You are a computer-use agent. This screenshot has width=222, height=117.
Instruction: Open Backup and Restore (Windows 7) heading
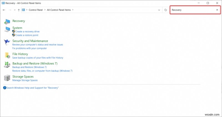click(x=35, y=63)
